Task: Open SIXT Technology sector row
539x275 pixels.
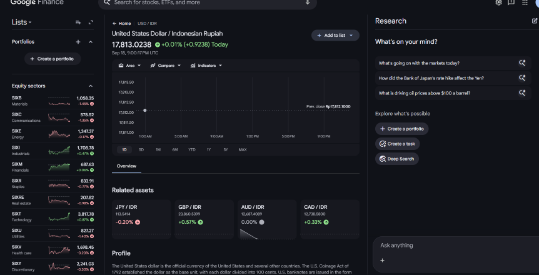Action: coord(53,217)
